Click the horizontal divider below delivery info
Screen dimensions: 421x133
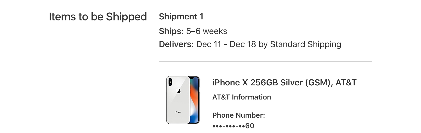pyautogui.click(x=265, y=61)
